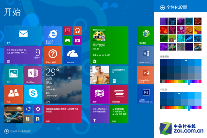This screenshot has height=138, width=207.
Task: Click the back arrow beside 个性化设置
Action: [x=162, y=7]
